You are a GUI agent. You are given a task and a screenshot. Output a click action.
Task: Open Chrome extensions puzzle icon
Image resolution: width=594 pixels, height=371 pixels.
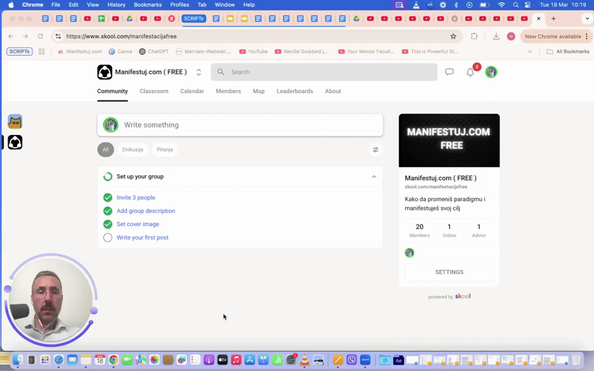(x=474, y=37)
